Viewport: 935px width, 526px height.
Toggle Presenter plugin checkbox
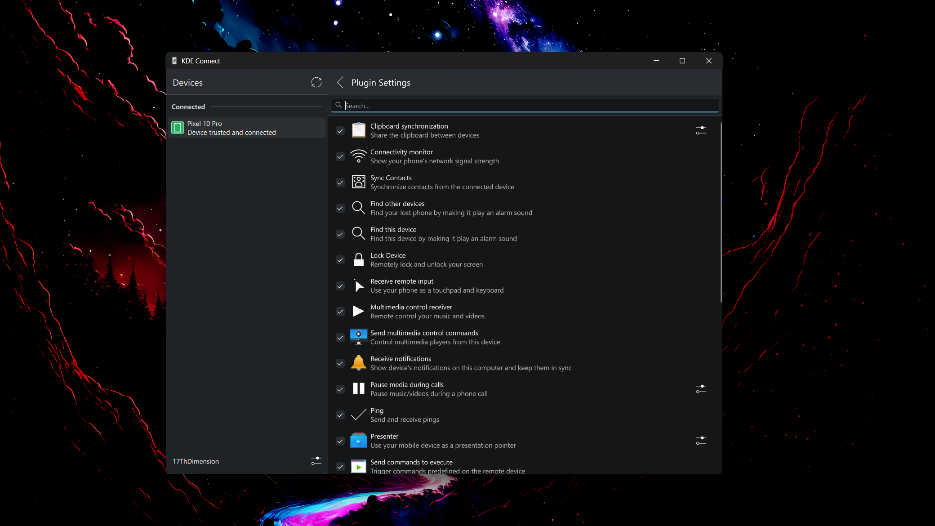(340, 441)
